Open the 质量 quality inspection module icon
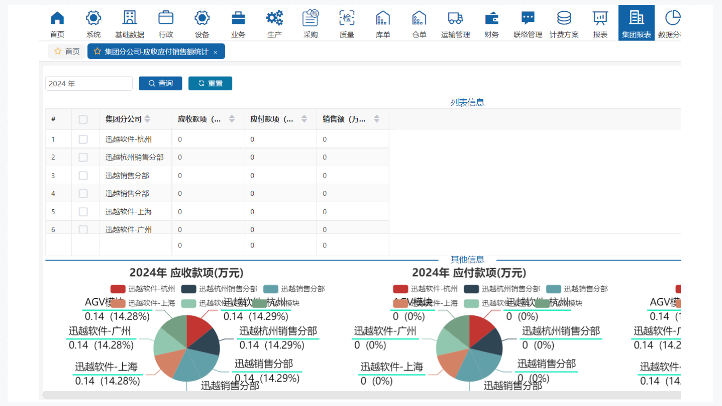 [346, 18]
